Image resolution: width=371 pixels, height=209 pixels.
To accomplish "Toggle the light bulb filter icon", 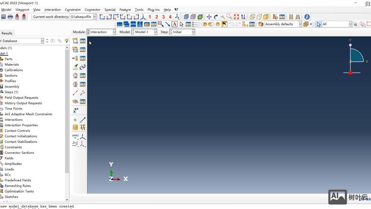I will [66, 41].
